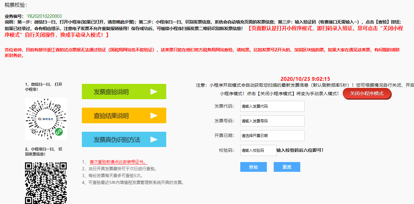This screenshot has width=414, height=204.
Task: Click the red 2020/10/23 timestamp
Action: tap(305, 79)
